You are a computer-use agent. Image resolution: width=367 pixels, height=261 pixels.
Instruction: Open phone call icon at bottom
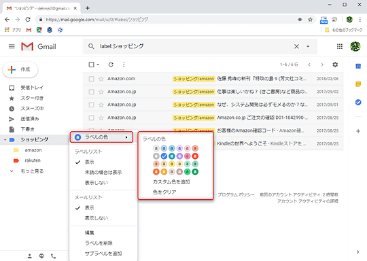pos(54,256)
